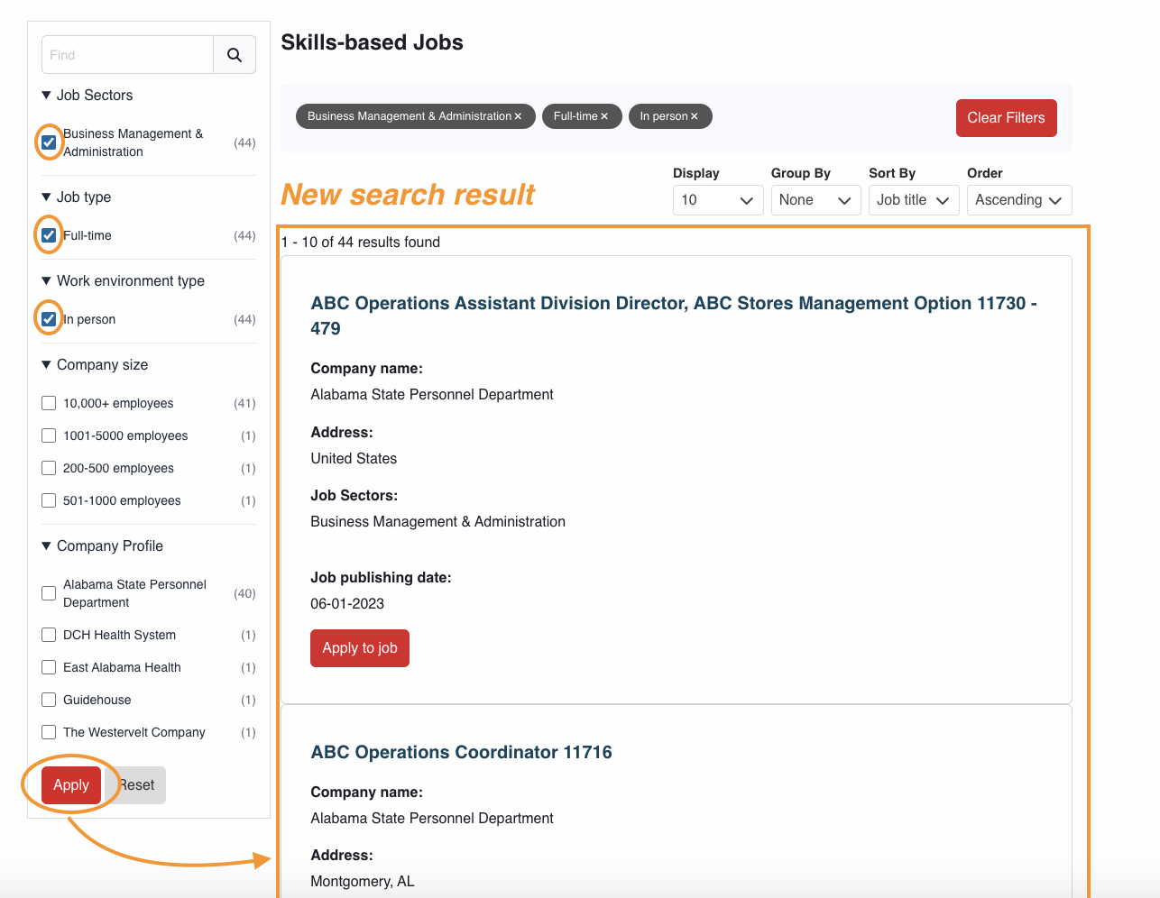Uncheck the In person checkbox
Screen dimensions: 1160x898
coord(49,319)
